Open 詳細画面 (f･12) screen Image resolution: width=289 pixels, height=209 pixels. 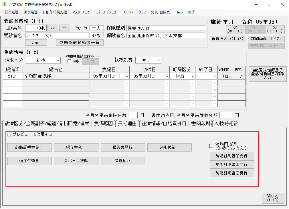266,39
